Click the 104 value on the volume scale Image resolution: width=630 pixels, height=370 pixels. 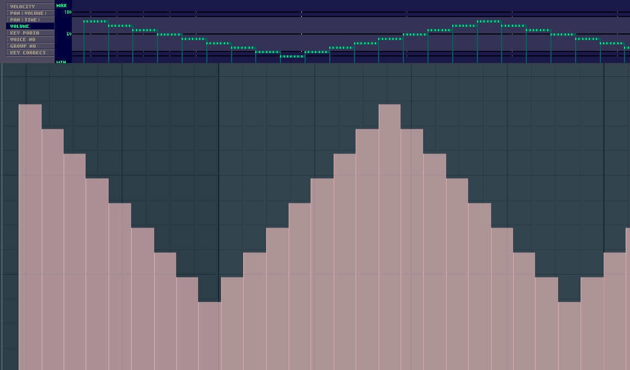click(68, 13)
